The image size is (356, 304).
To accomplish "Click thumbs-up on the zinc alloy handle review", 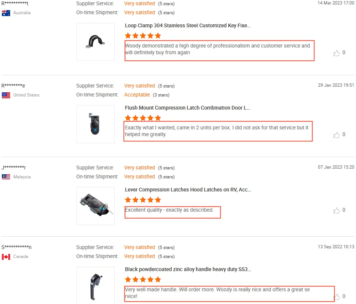I will (x=336, y=297).
